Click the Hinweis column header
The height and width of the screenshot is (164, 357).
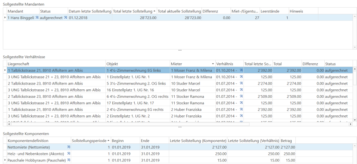[x=303, y=11]
